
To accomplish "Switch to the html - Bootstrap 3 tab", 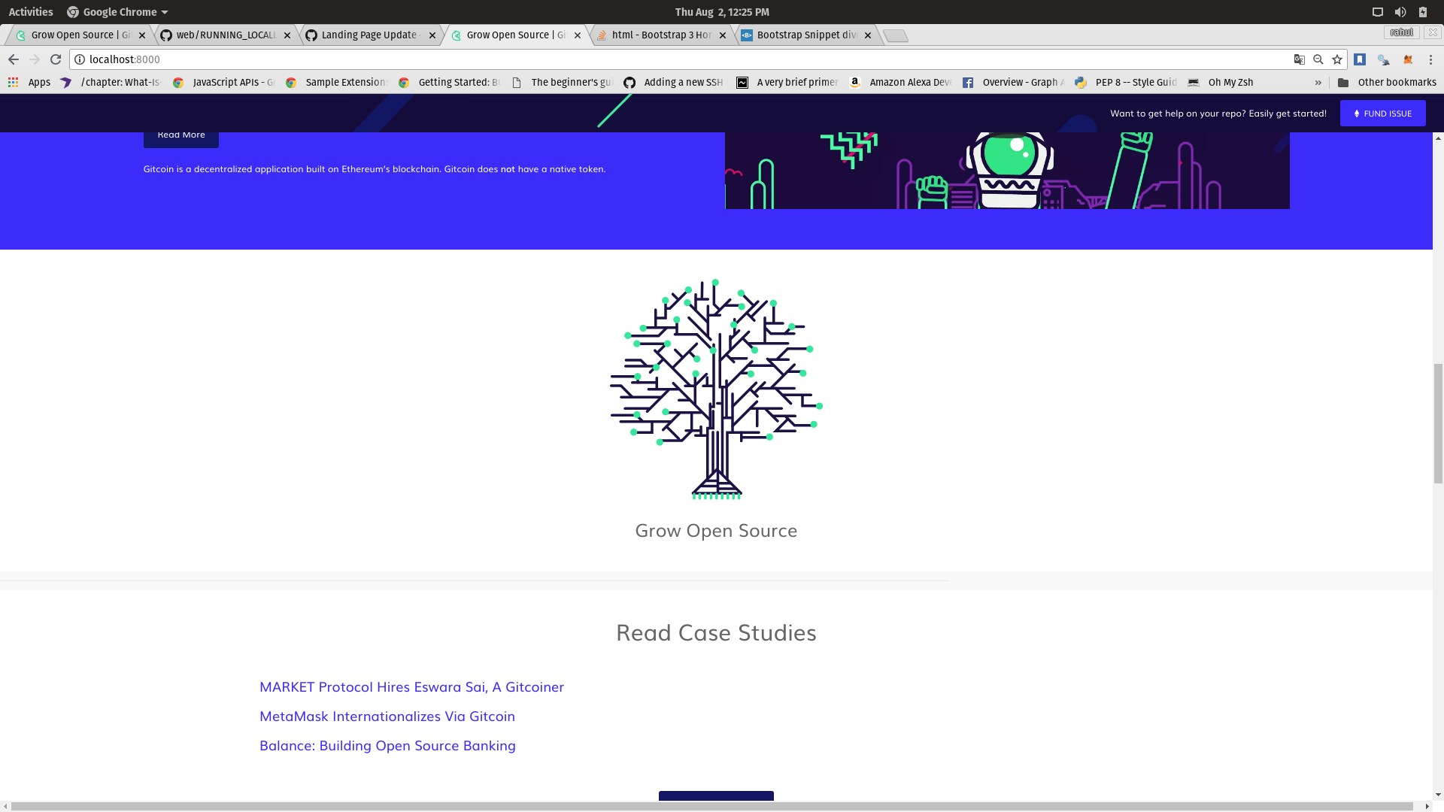I will pos(657,35).
